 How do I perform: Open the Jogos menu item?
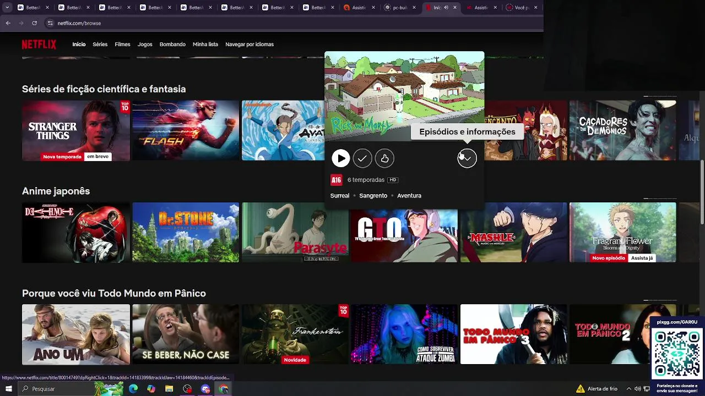coord(145,45)
